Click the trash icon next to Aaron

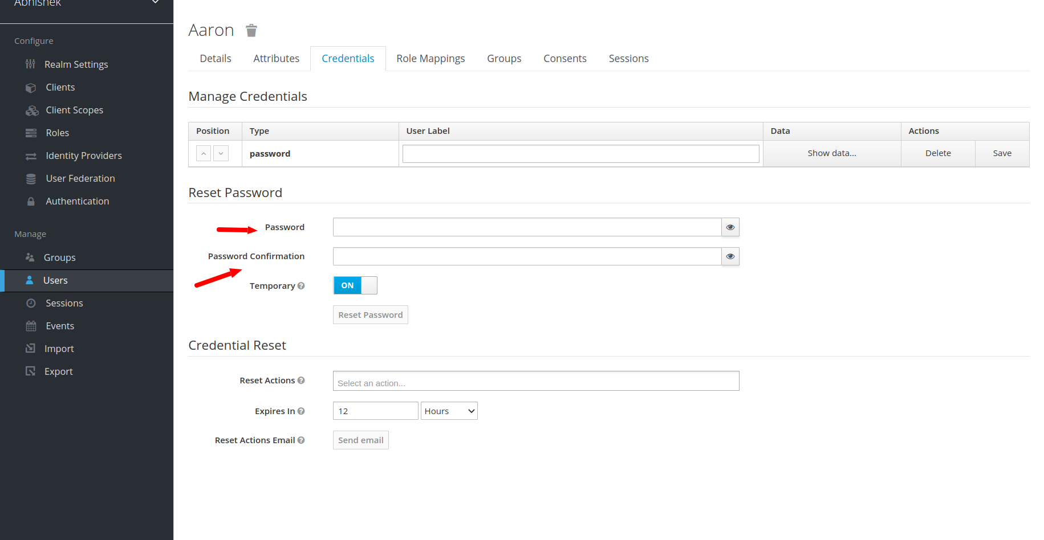tap(251, 30)
